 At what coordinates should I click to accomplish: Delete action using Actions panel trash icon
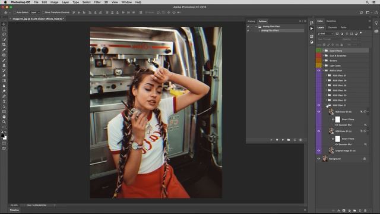coord(300,140)
